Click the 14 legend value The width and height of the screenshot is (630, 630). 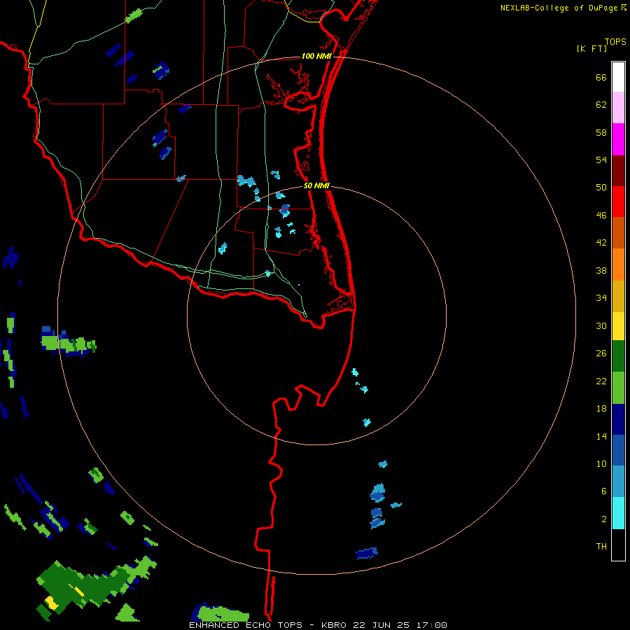click(601, 436)
